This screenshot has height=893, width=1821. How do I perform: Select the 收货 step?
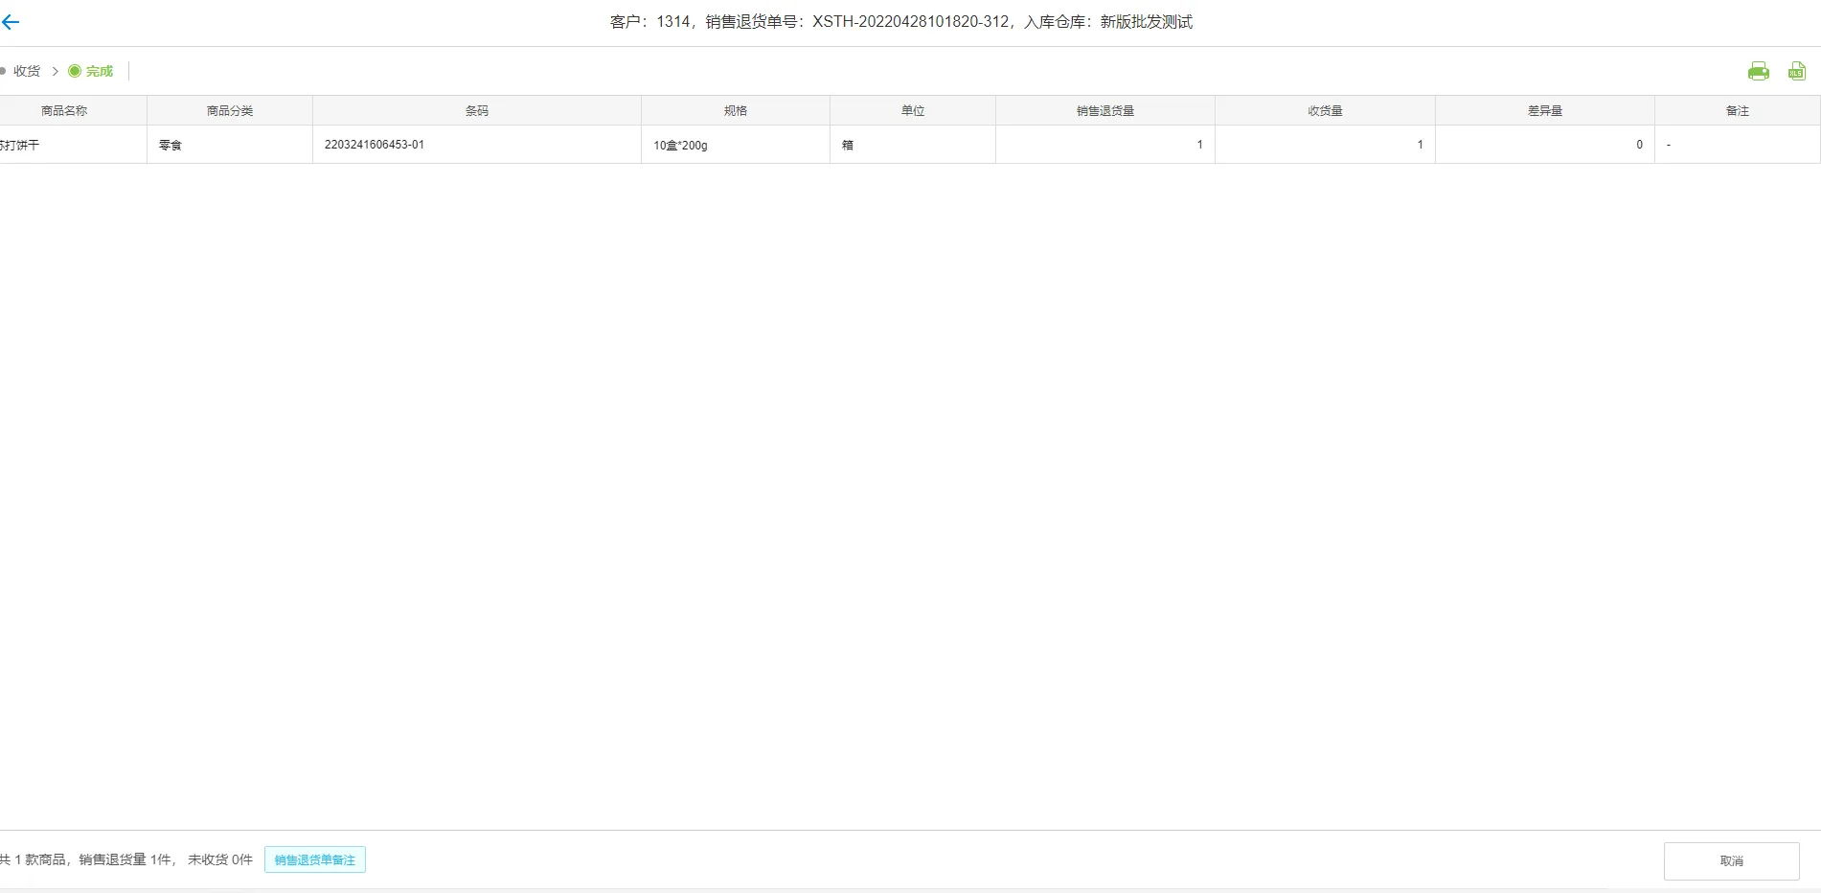point(27,71)
